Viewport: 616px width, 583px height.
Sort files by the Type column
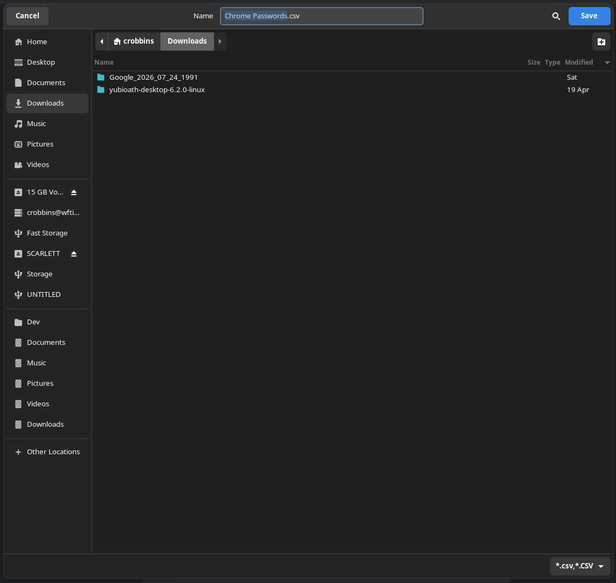coord(552,63)
